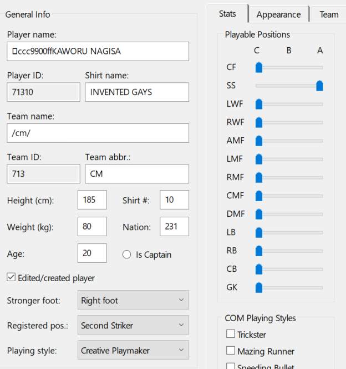Uncheck Edited/created player checkbox
The height and width of the screenshot is (369, 346).
pos(11,277)
